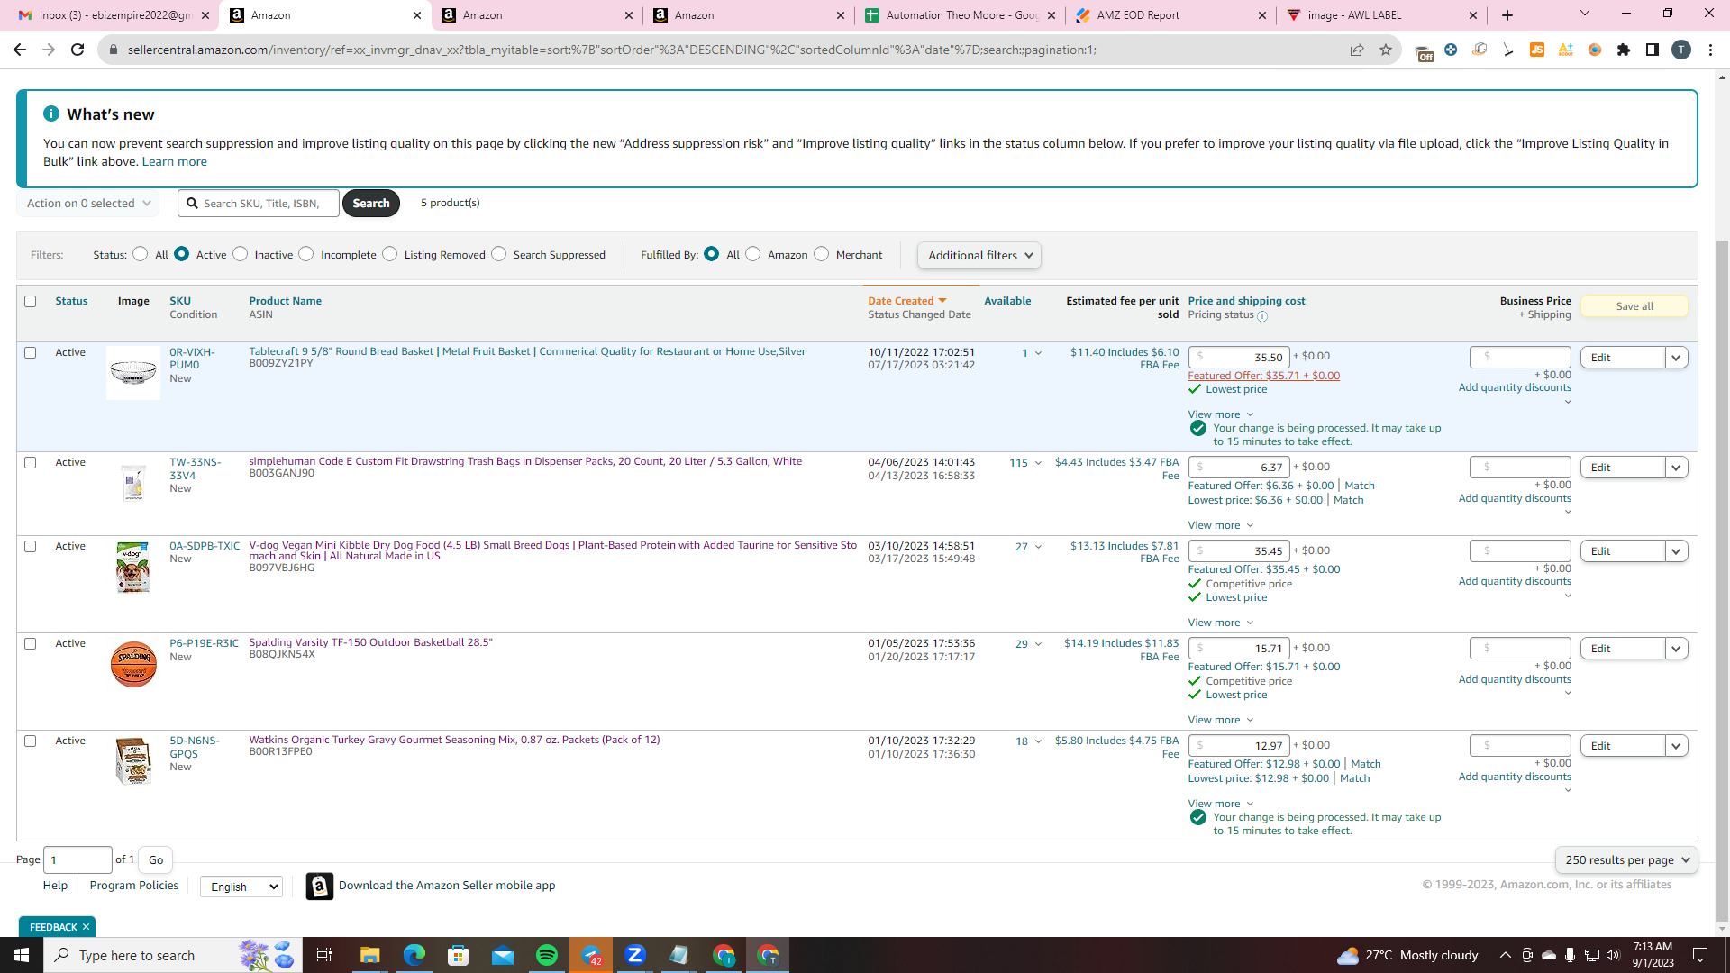Viewport: 1730px width, 973px height.
Task: Click the browser back arrow
Action: (20, 50)
